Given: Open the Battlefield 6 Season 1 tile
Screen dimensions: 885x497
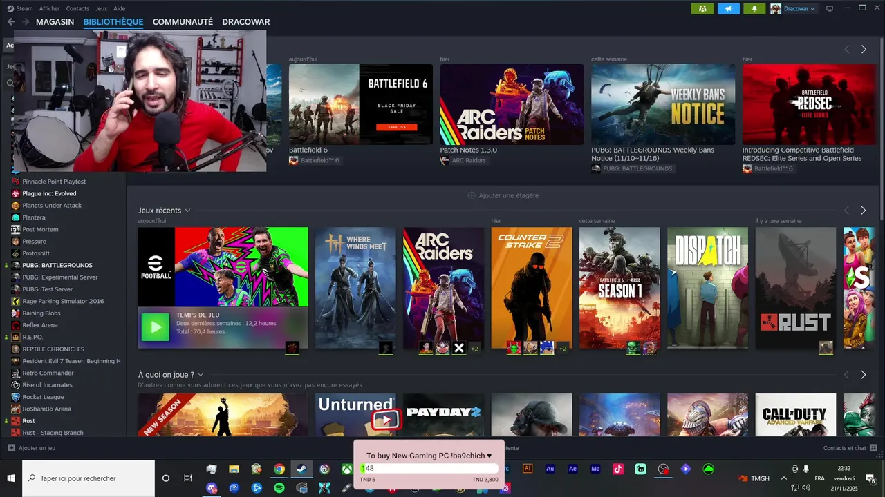Looking at the screenshot, I should point(619,288).
